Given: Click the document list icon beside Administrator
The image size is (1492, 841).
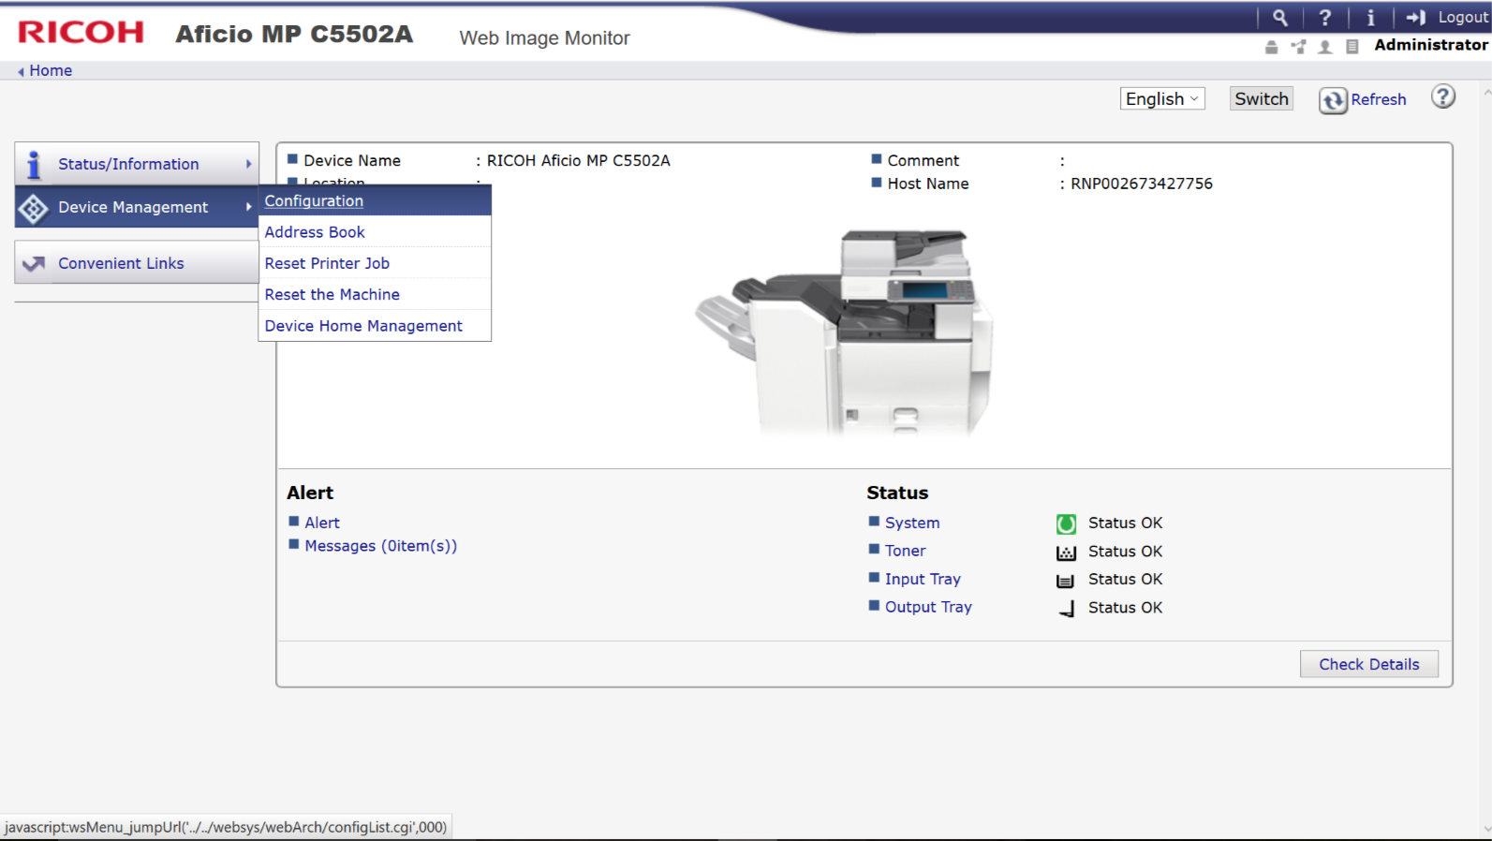Looking at the screenshot, I should 1352,47.
